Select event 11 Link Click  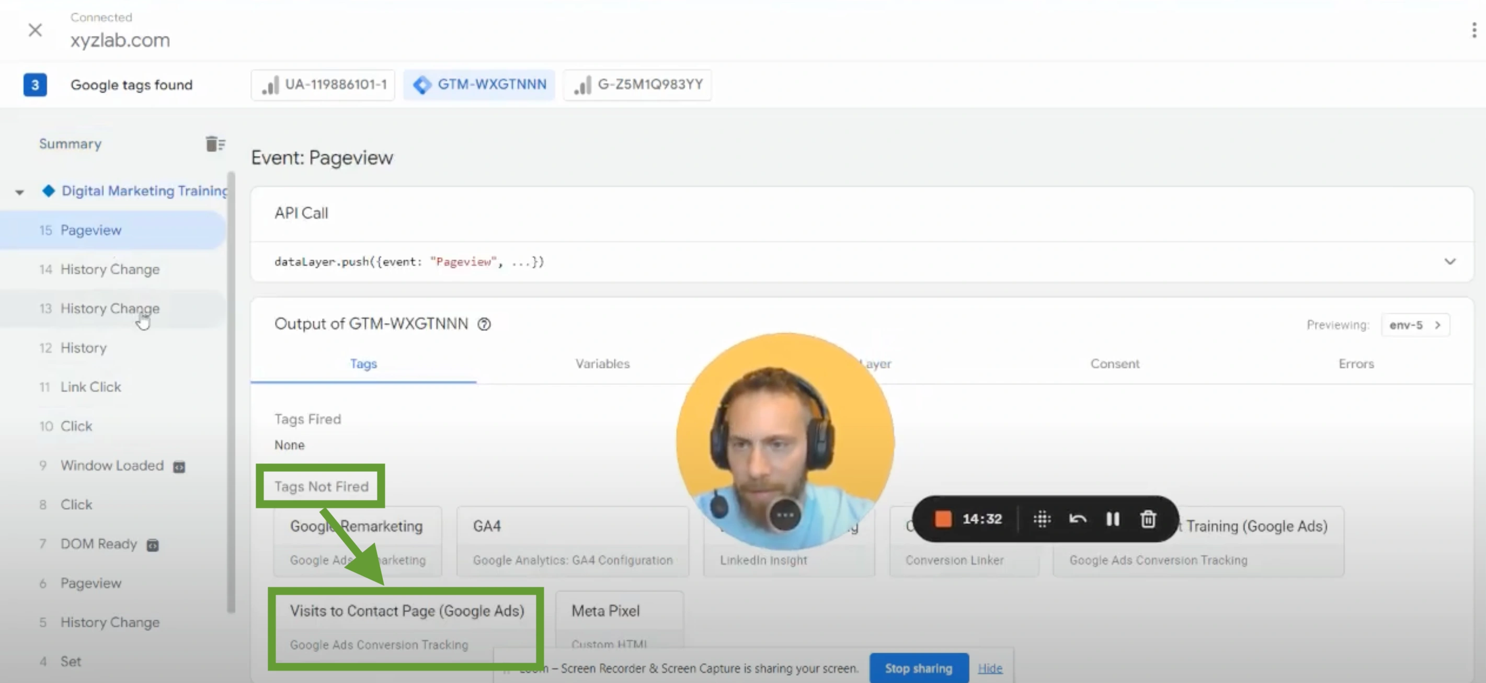[x=112, y=387]
